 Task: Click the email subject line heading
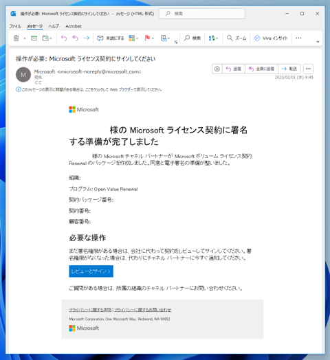(85, 59)
